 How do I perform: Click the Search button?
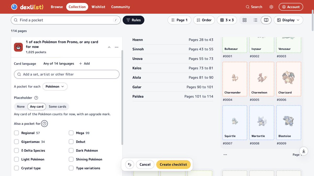coord(254,7)
